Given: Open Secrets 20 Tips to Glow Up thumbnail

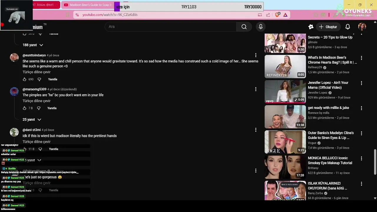Looking at the screenshot, I should [x=285, y=43].
